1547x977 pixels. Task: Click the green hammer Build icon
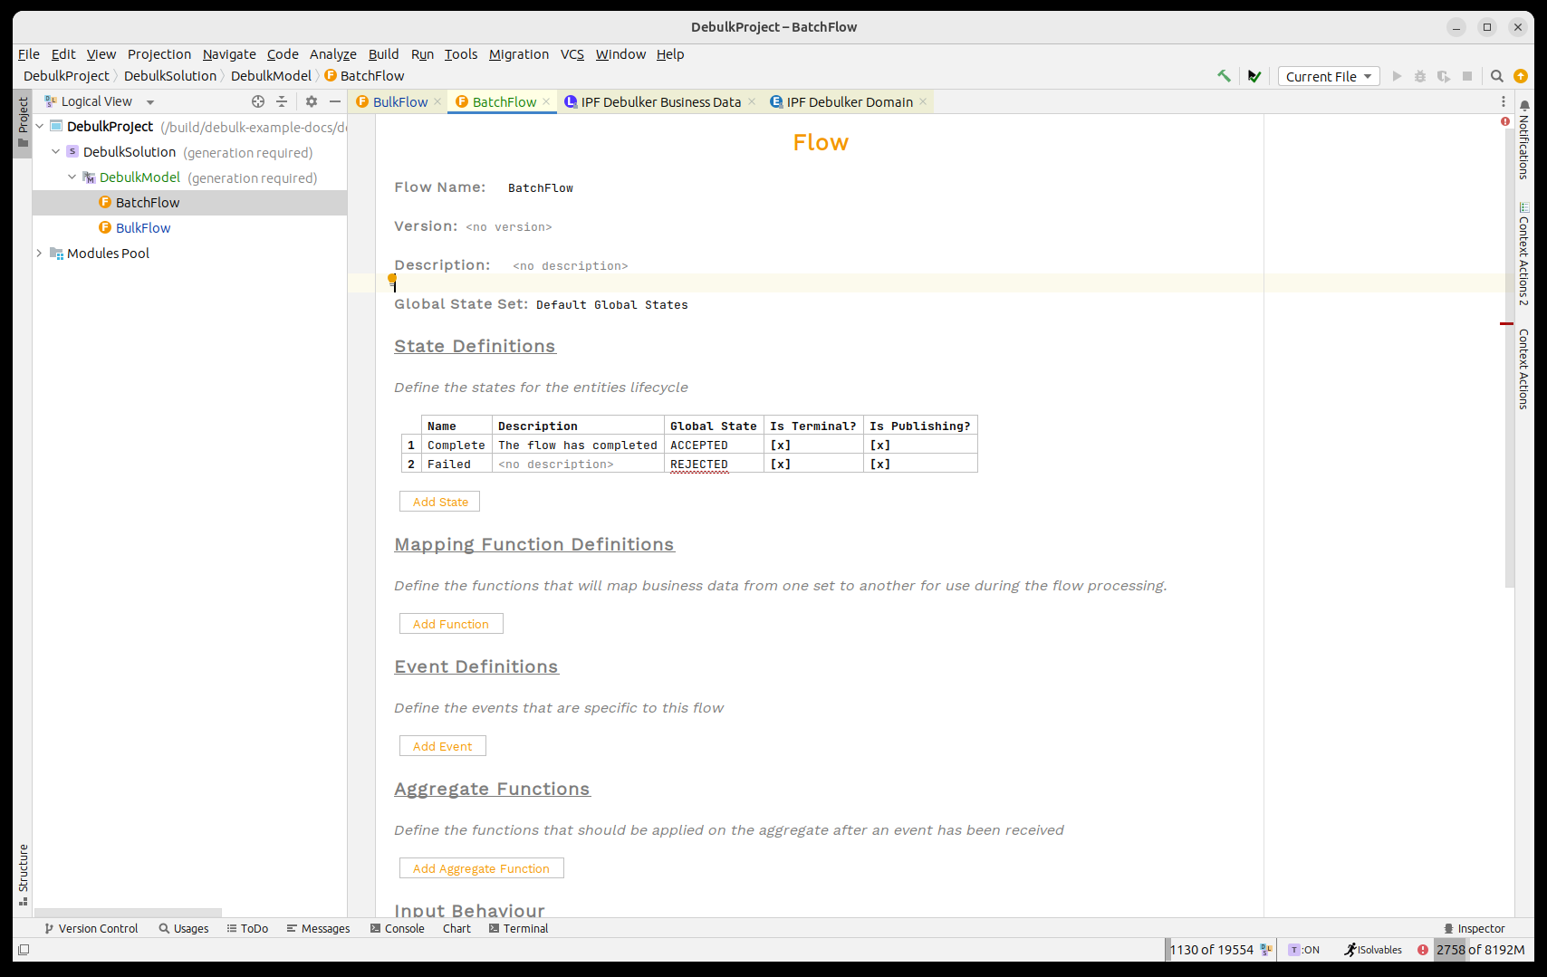pos(1224,76)
